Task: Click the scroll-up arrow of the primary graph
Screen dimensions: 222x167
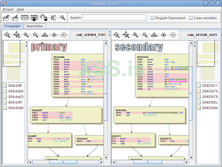Action: click(106, 43)
